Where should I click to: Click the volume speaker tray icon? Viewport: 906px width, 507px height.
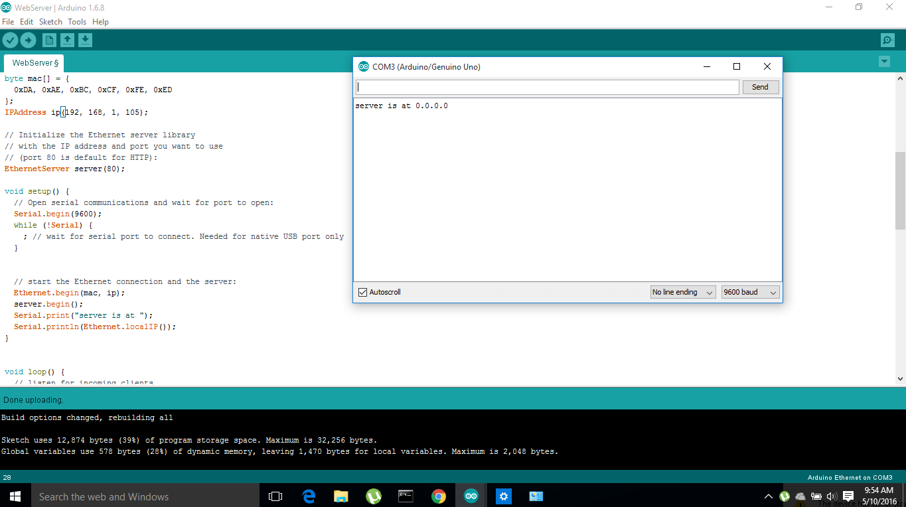(832, 496)
